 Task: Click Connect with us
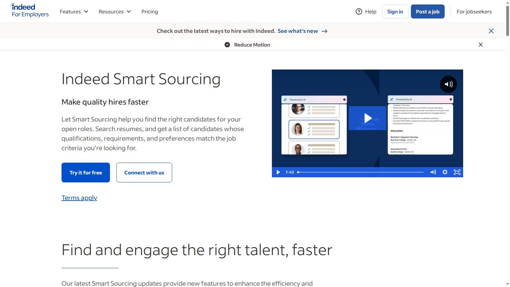click(144, 173)
